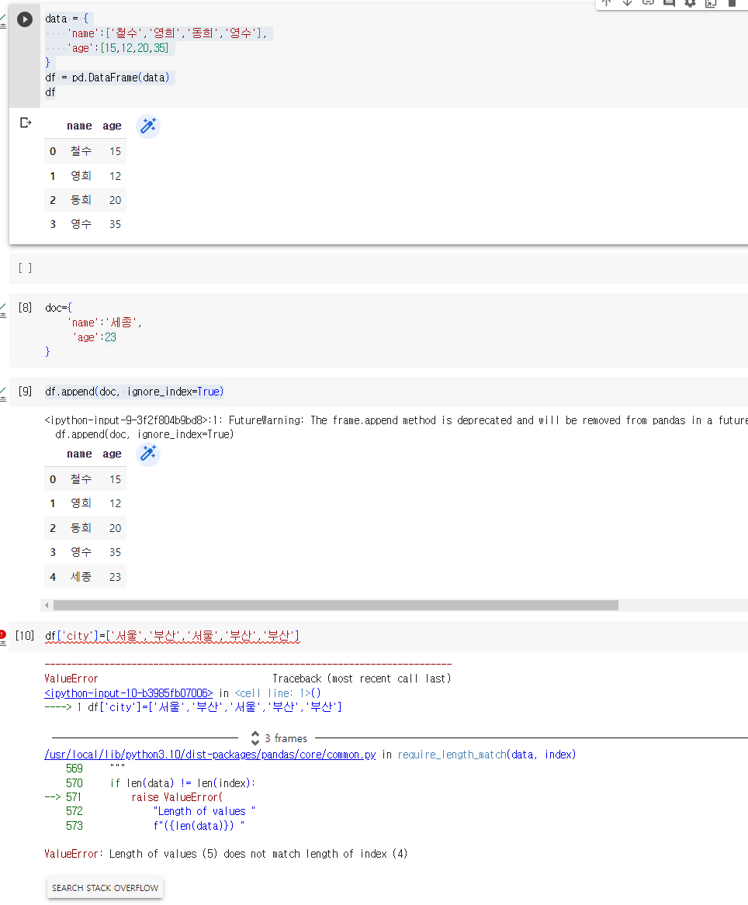Viewport: 748px width, 905px height.
Task: Move cell down with toolbar arrow
Action: 627,3
